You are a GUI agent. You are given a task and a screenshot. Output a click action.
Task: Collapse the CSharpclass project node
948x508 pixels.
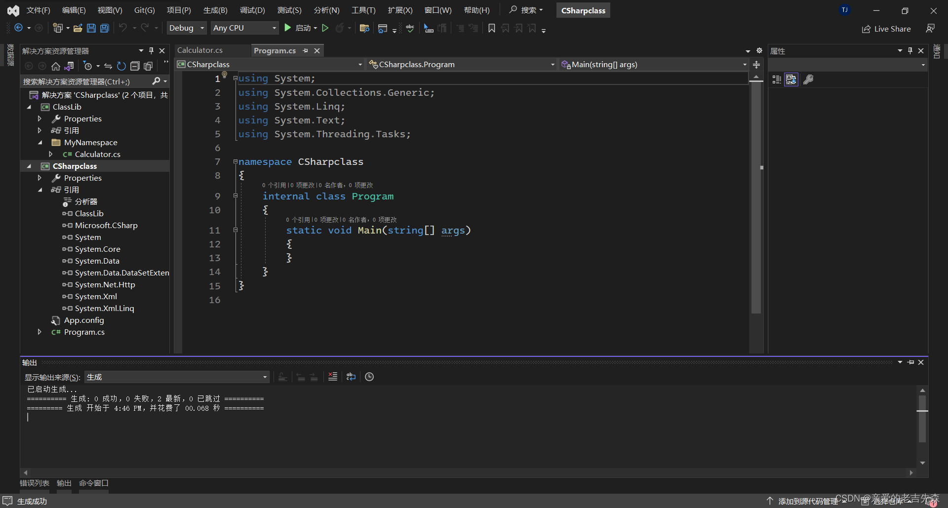pyautogui.click(x=28, y=166)
